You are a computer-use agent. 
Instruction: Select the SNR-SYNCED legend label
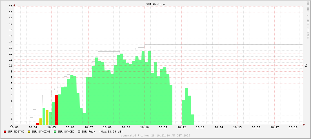coord(66,132)
